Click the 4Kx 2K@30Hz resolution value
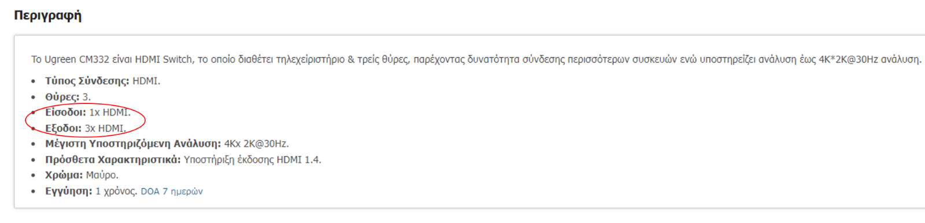Screen dimensions: 925x223 tap(256, 144)
